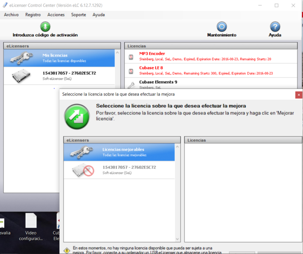Image resolution: width=303 pixels, height=254 pixels.
Task: Minimize the eLicenser Control Center window
Action: [x=260, y=6]
